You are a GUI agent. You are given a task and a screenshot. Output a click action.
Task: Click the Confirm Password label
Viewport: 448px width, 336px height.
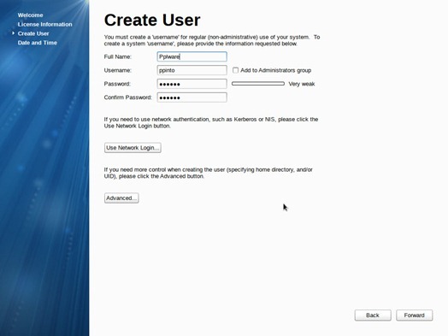click(x=127, y=97)
